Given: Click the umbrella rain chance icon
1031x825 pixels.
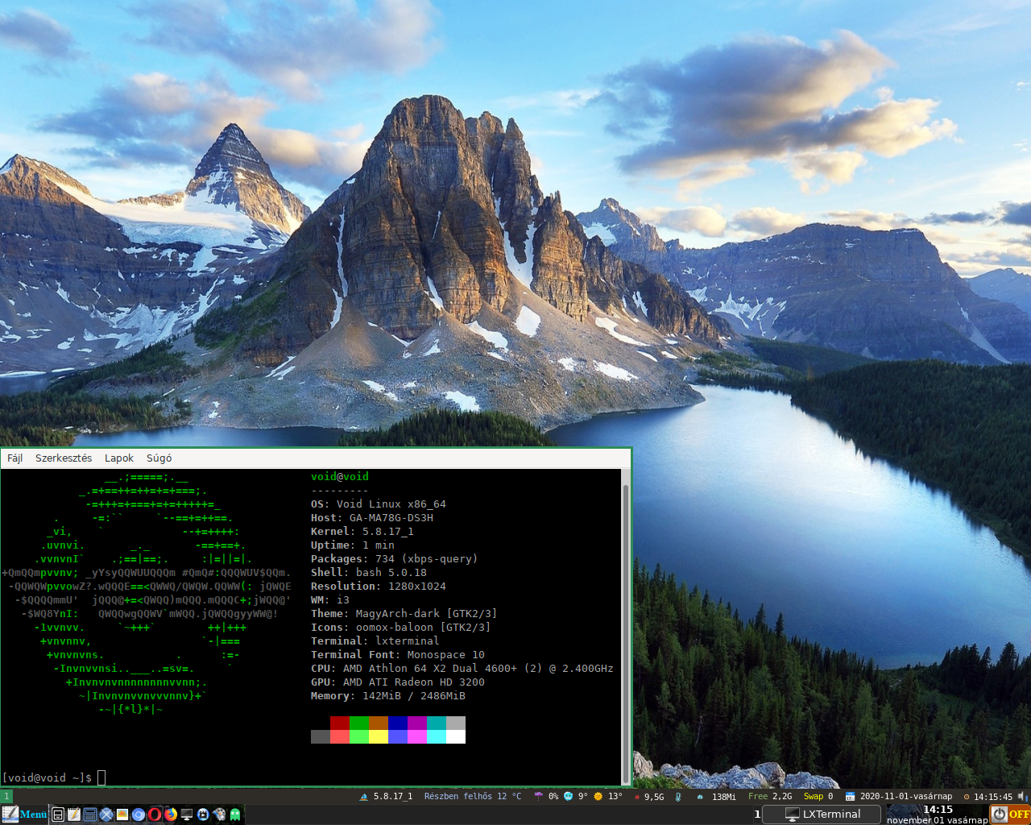Looking at the screenshot, I should pos(538,796).
